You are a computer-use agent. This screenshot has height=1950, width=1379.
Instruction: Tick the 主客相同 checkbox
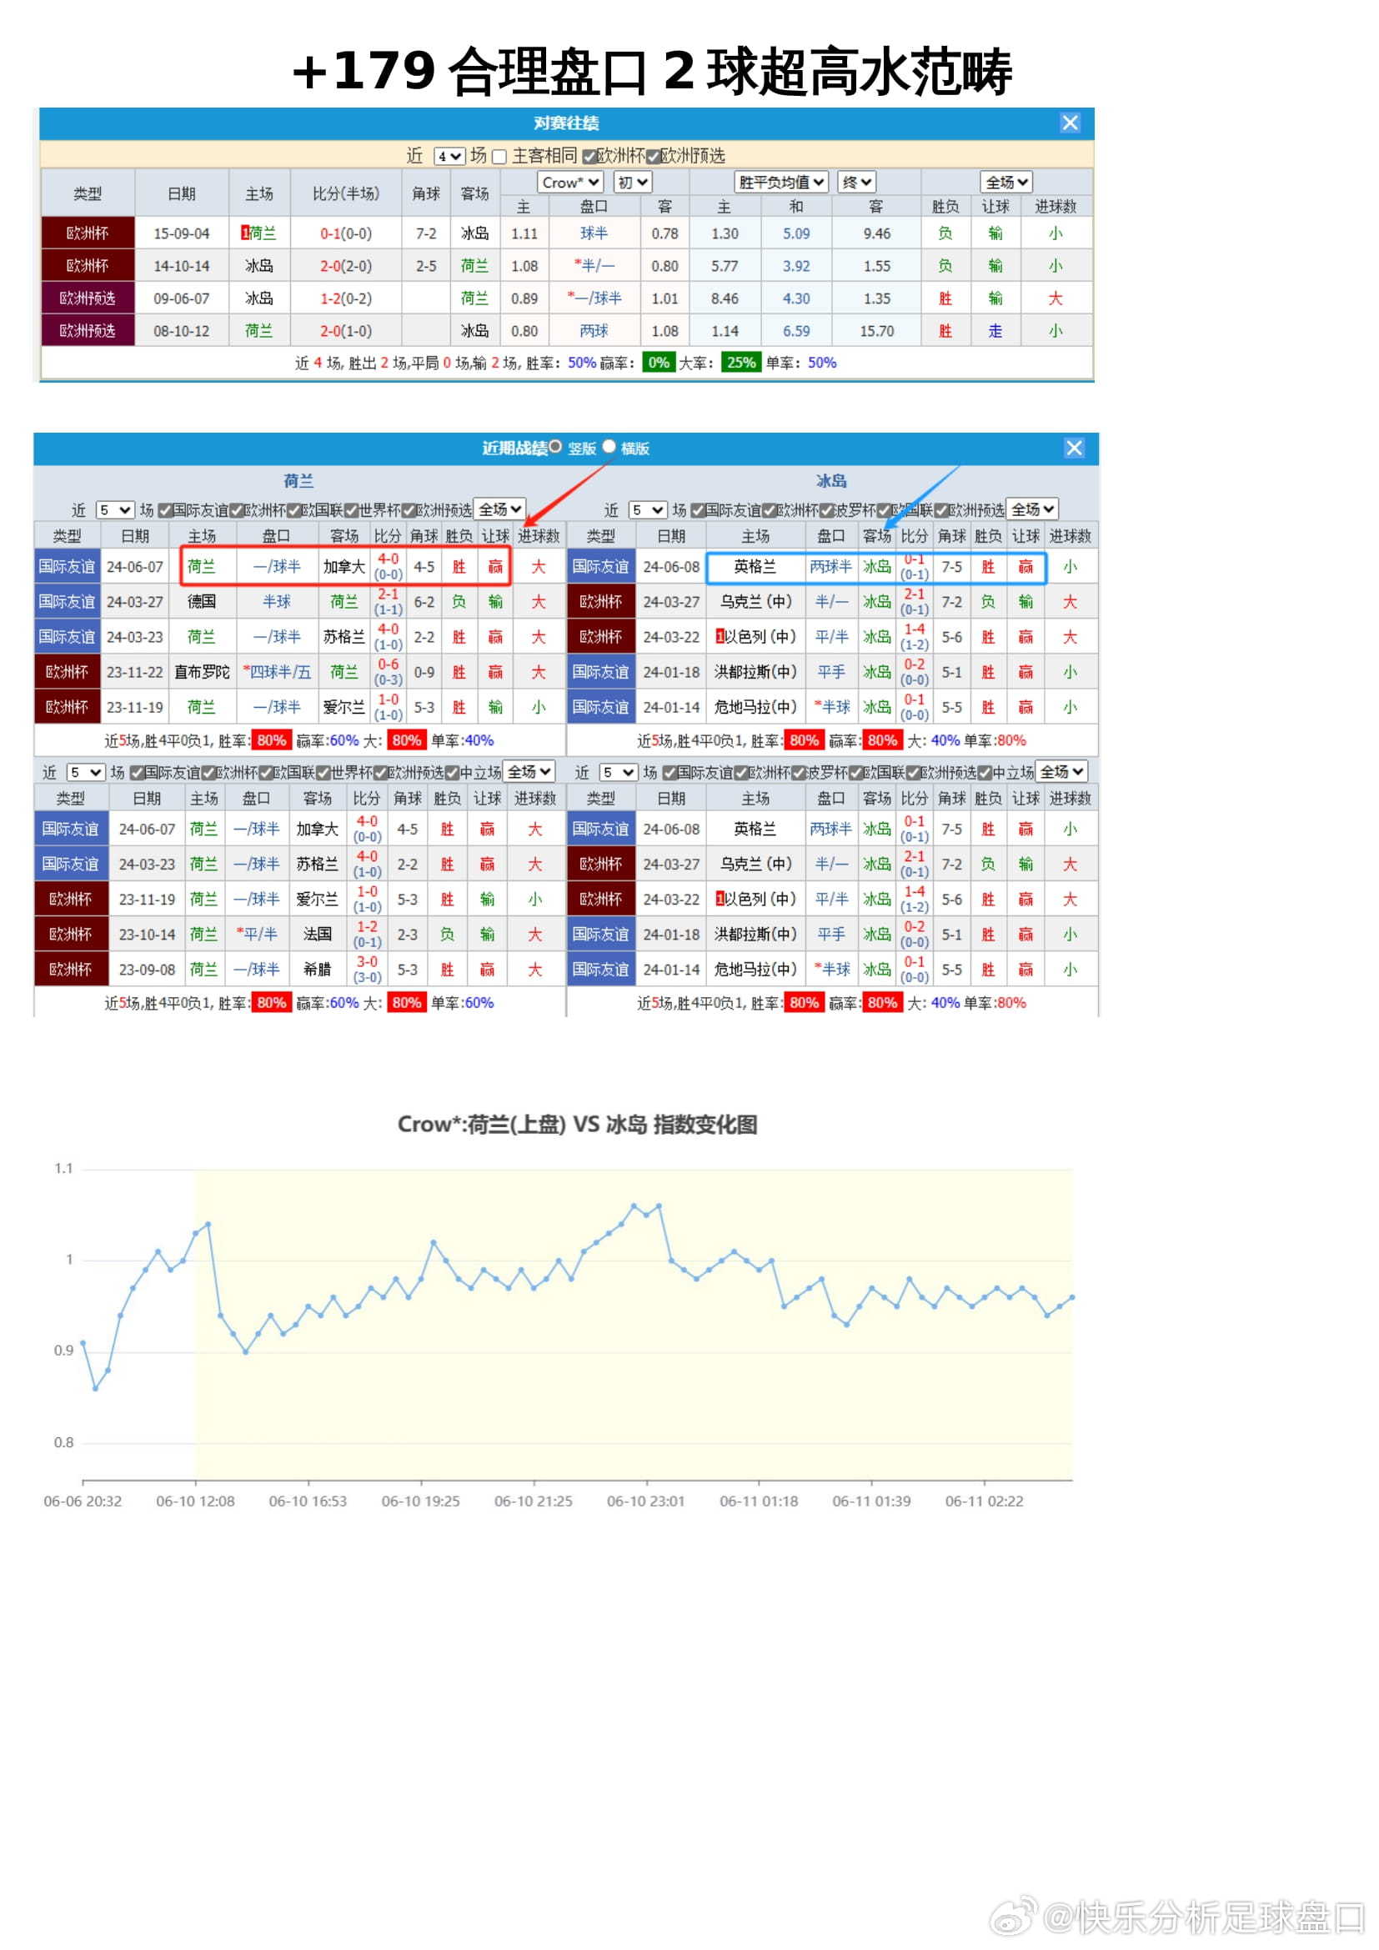[499, 156]
